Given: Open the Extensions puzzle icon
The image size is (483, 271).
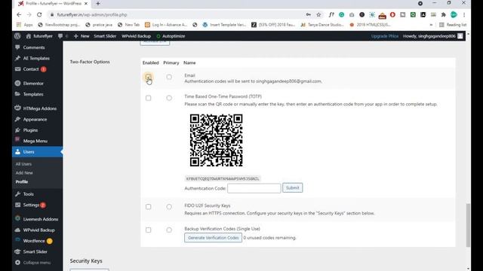Looking at the screenshot, I should point(443,15).
